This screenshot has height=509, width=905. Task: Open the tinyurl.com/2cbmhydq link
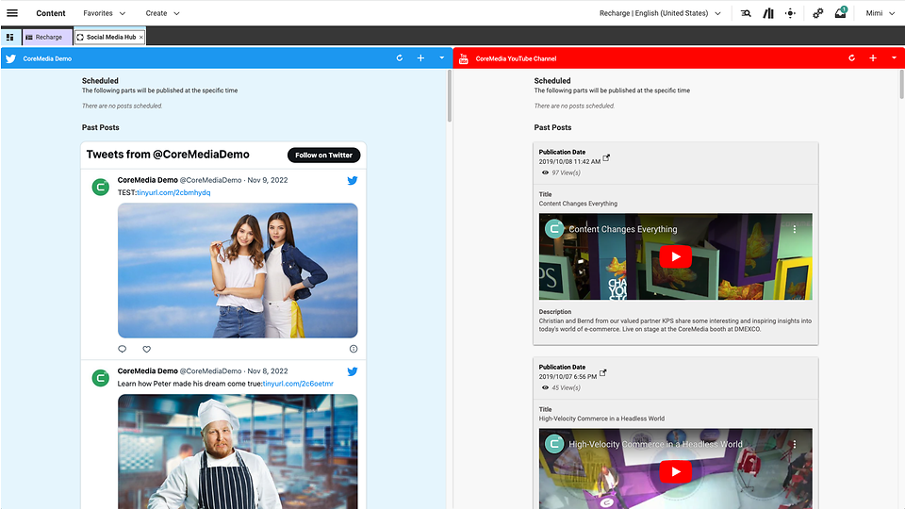click(173, 192)
